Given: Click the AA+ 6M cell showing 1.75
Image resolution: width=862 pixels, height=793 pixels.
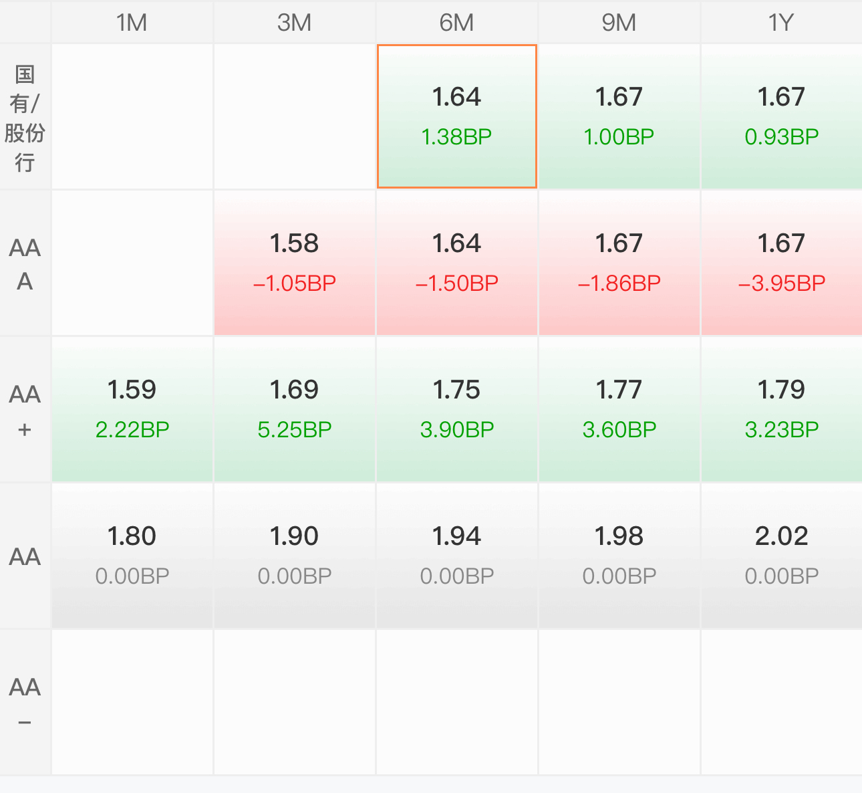Looking at the screenshot, I should point(457,410).
